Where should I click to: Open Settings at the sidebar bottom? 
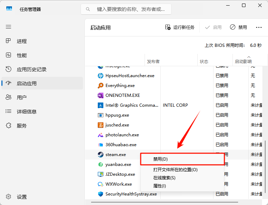[21, 197]
